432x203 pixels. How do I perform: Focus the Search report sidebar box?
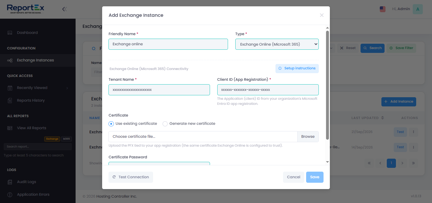pos(38,147)
